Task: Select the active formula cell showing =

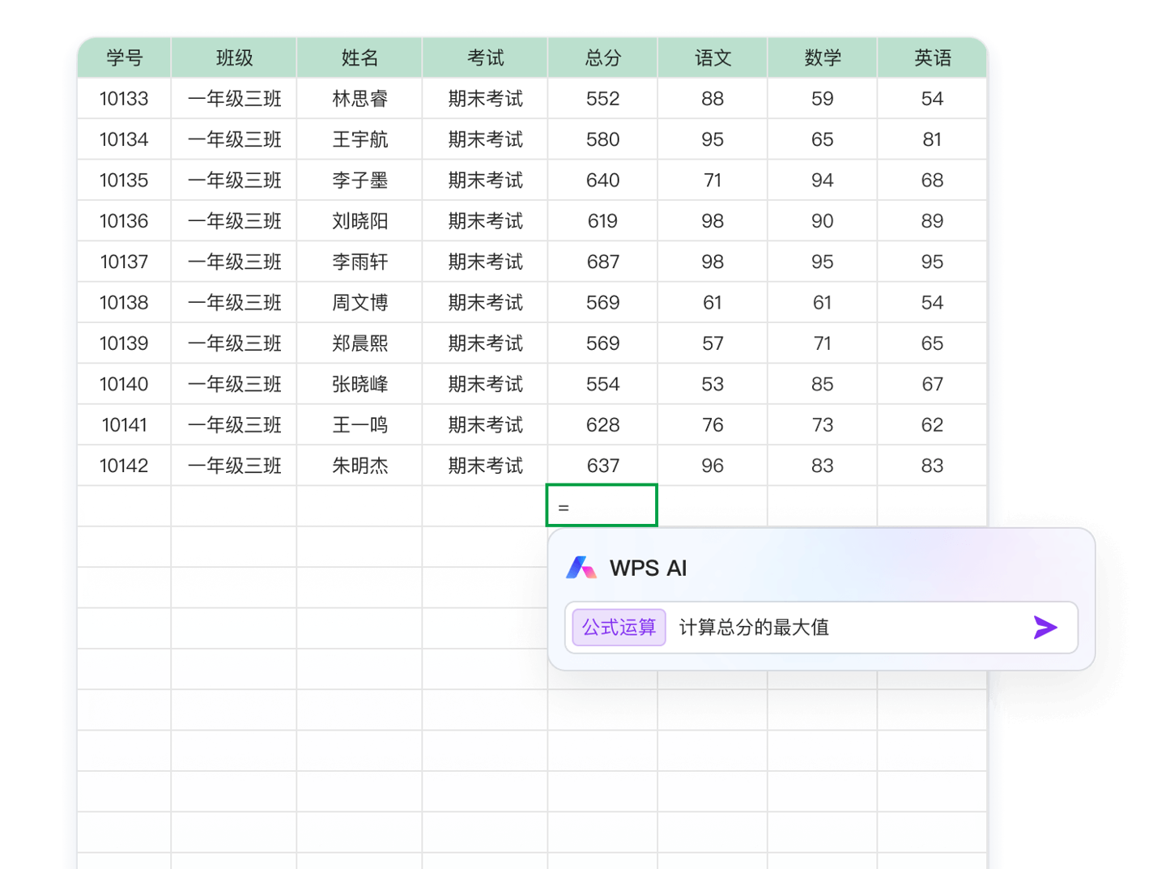Action: [x=602, y=505]
